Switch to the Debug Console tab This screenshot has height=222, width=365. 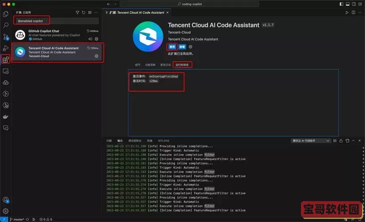[135, 141]
